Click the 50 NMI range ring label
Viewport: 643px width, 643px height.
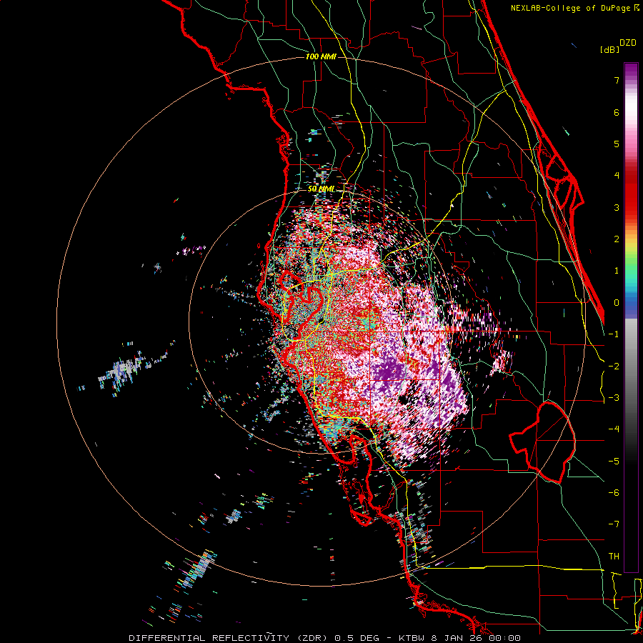(321, 189)
